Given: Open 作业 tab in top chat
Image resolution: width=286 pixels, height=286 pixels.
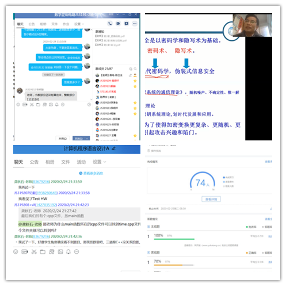Looking at the screenshot, I should (66, 24).
